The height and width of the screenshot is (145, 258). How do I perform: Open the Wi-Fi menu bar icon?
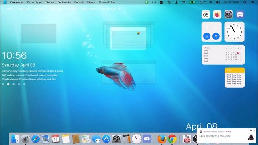tap(184, 2)
